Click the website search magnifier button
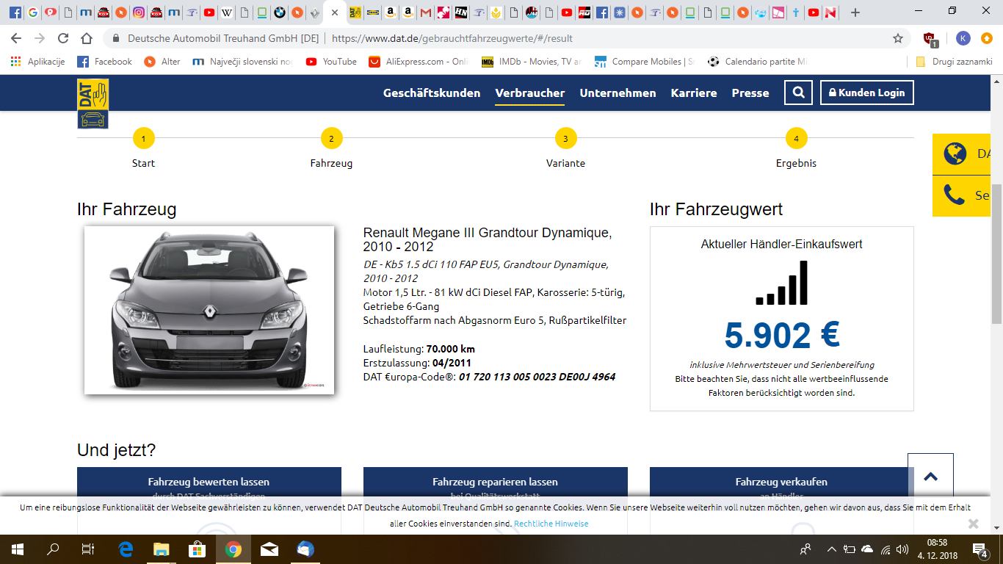The height and width of the screenshot is (564, 1003). pos(798,93)
